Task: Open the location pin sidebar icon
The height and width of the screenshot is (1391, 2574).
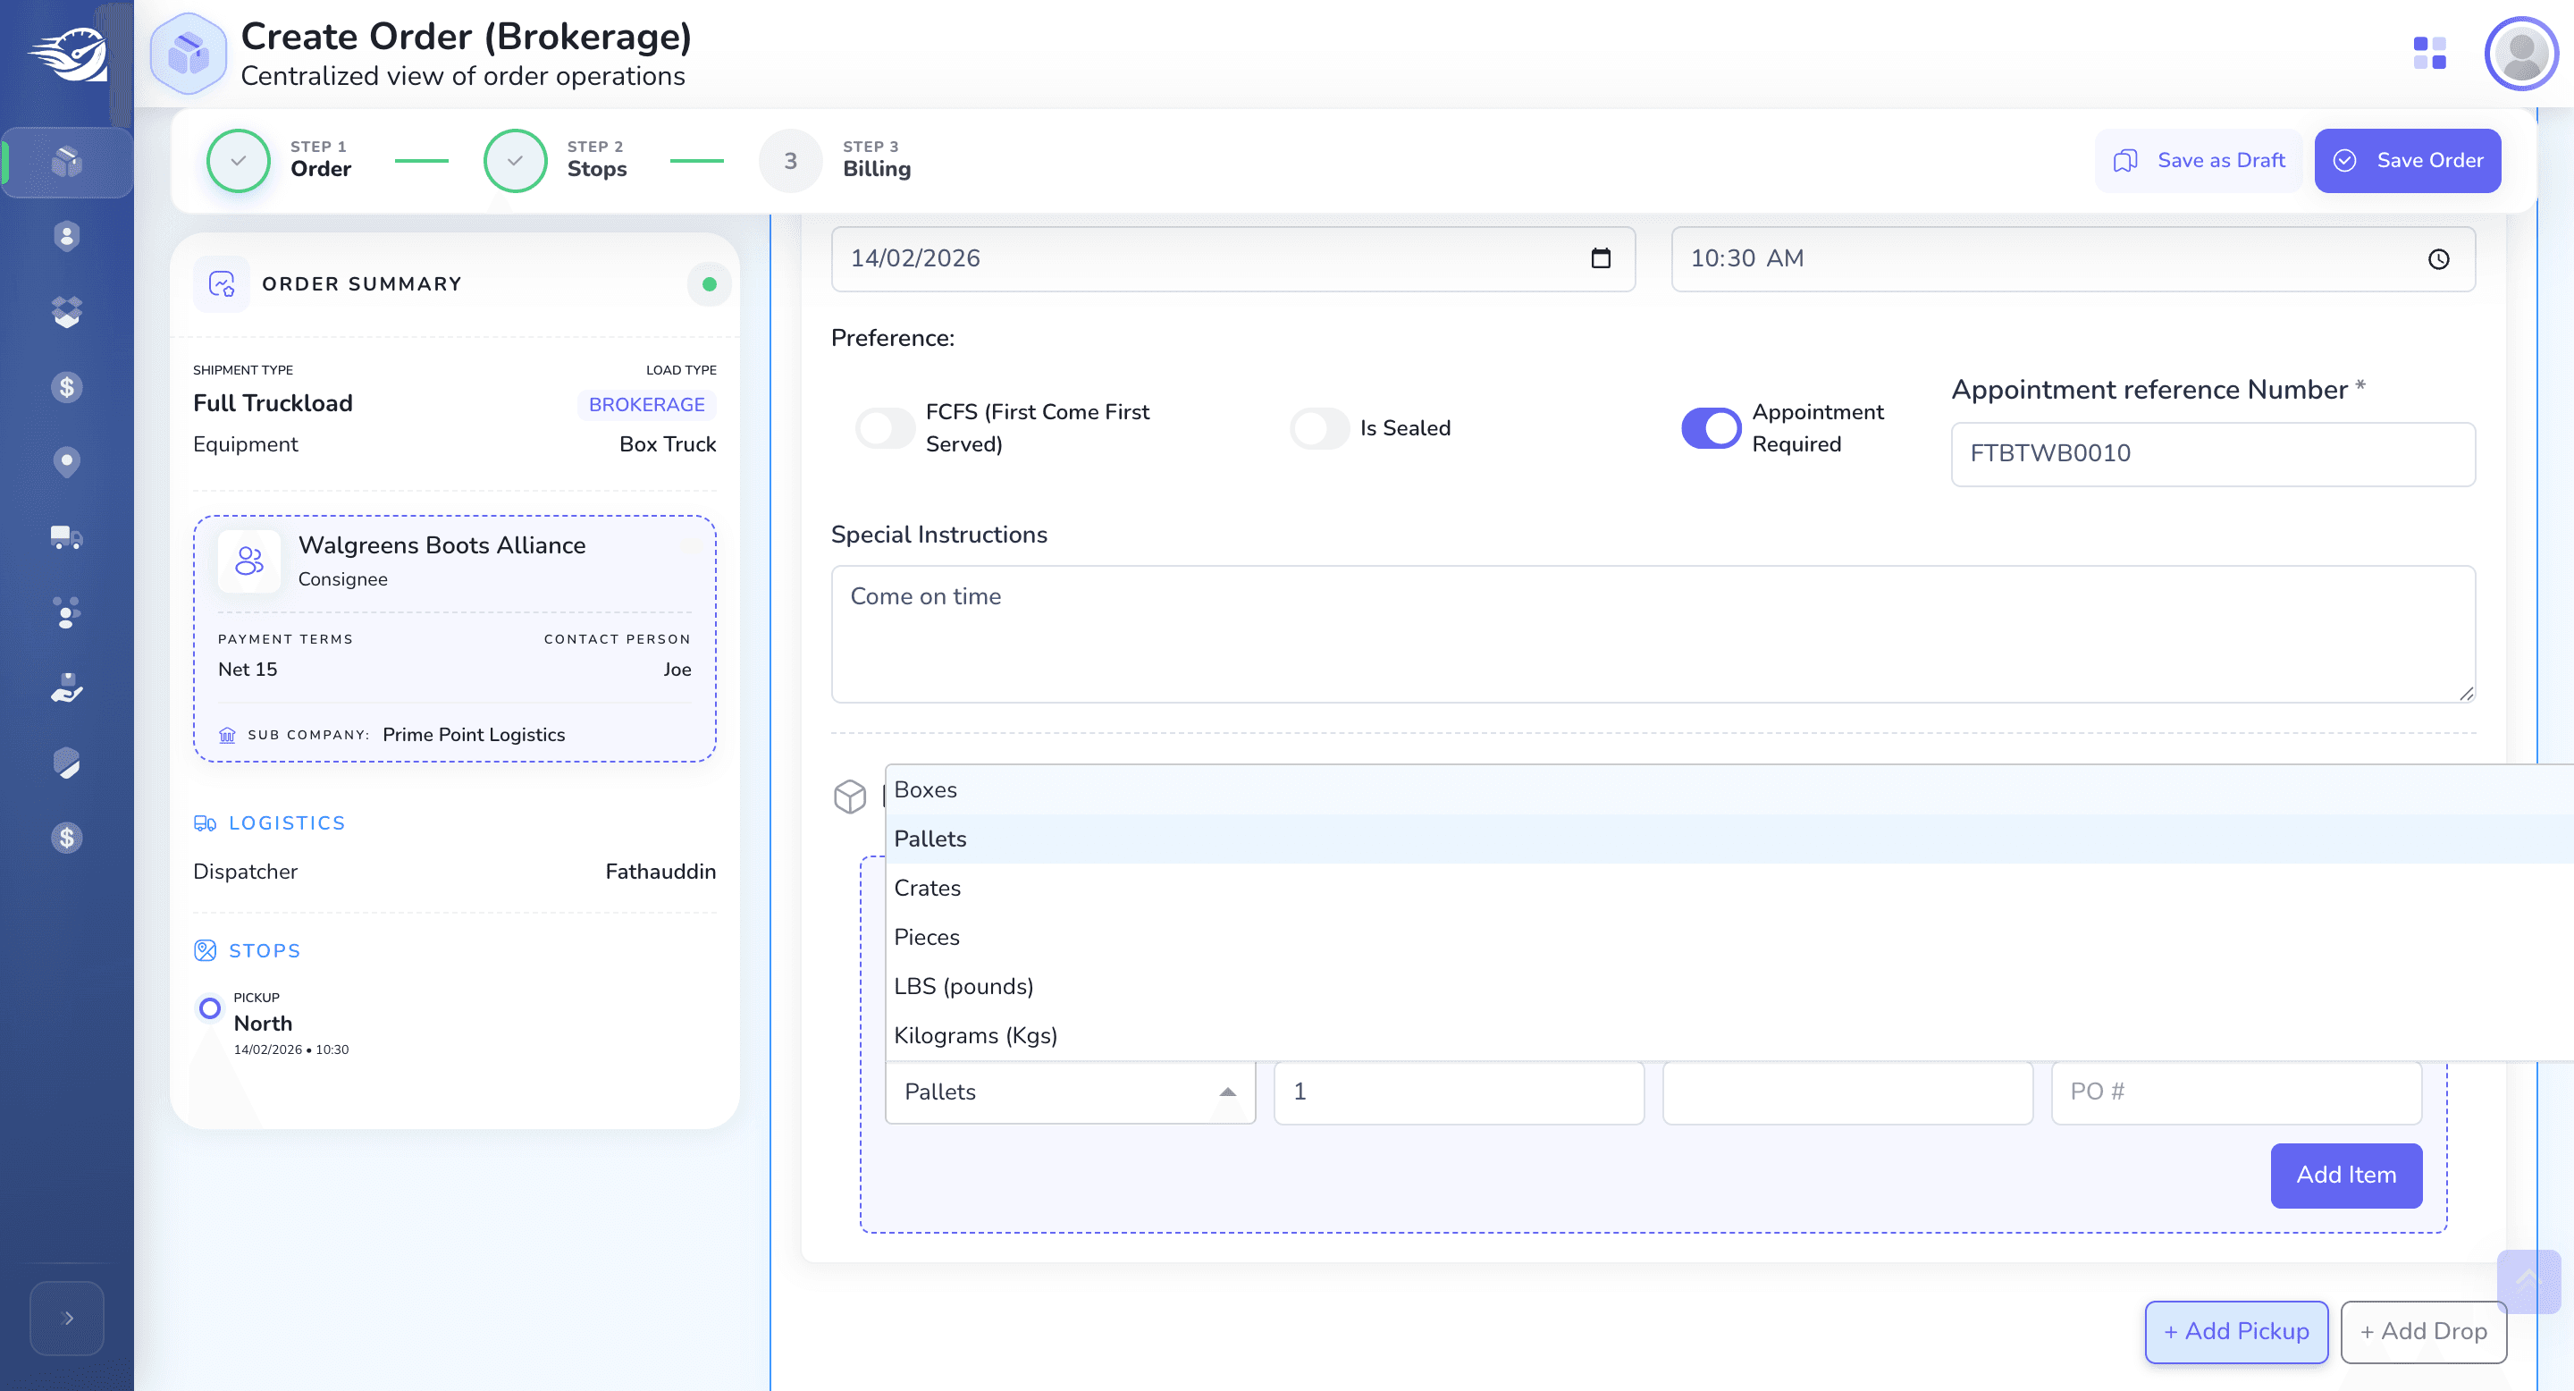Action: tap(67, 461)
